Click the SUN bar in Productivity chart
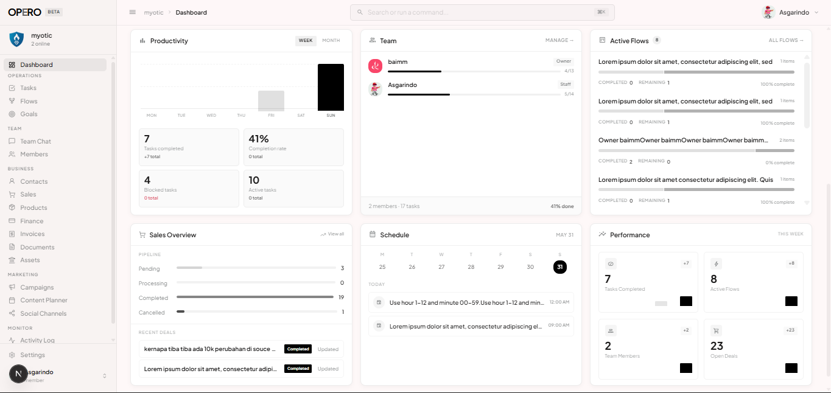 tap(331, 87)
